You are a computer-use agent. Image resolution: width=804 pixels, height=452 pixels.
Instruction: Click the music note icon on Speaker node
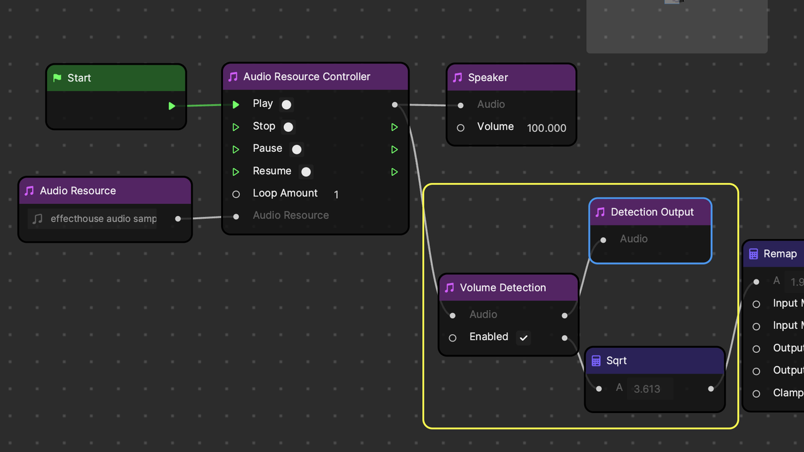point(457,77)
